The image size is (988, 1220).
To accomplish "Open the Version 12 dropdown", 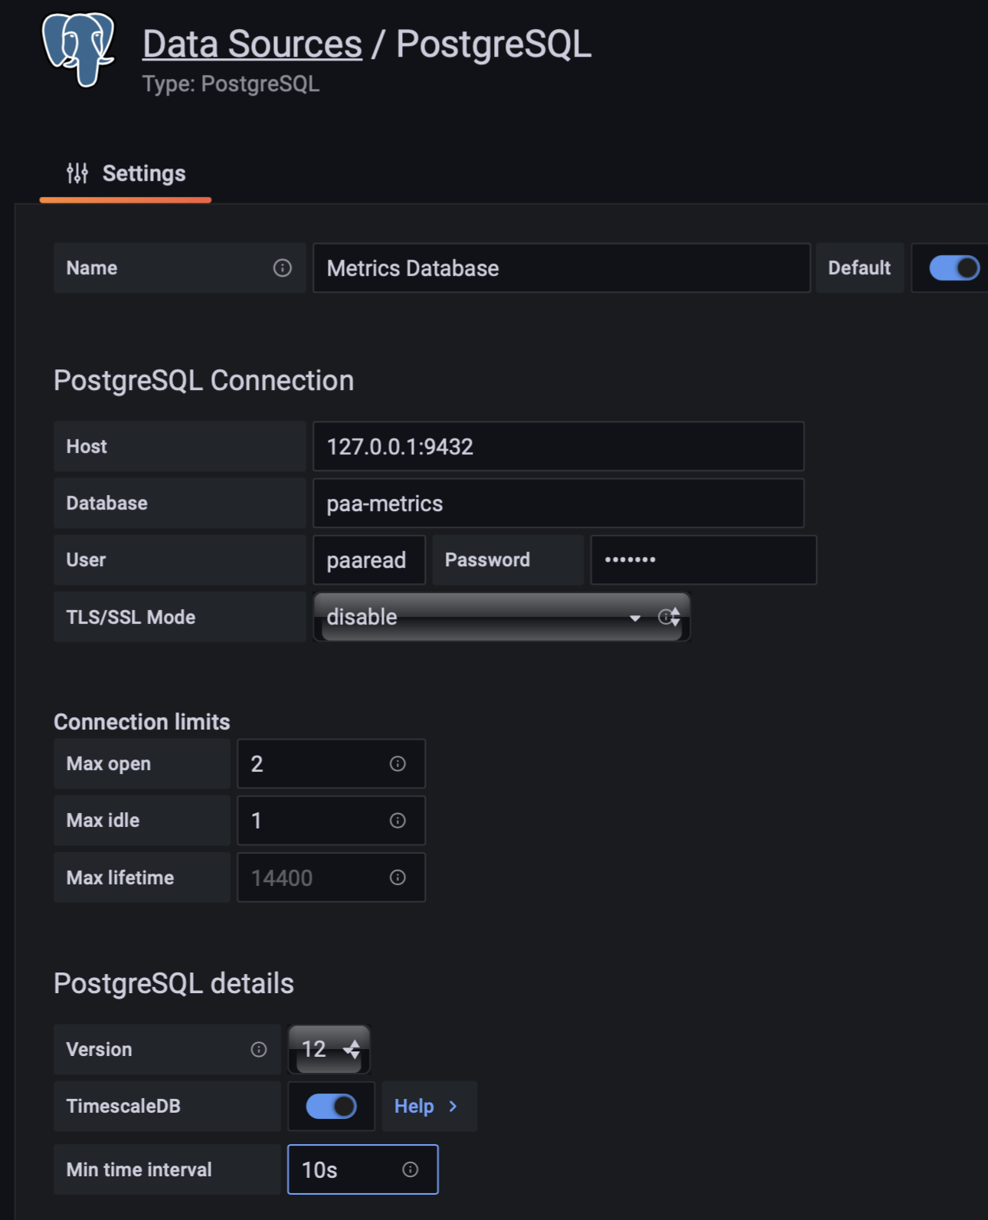I will (329, 1049).
